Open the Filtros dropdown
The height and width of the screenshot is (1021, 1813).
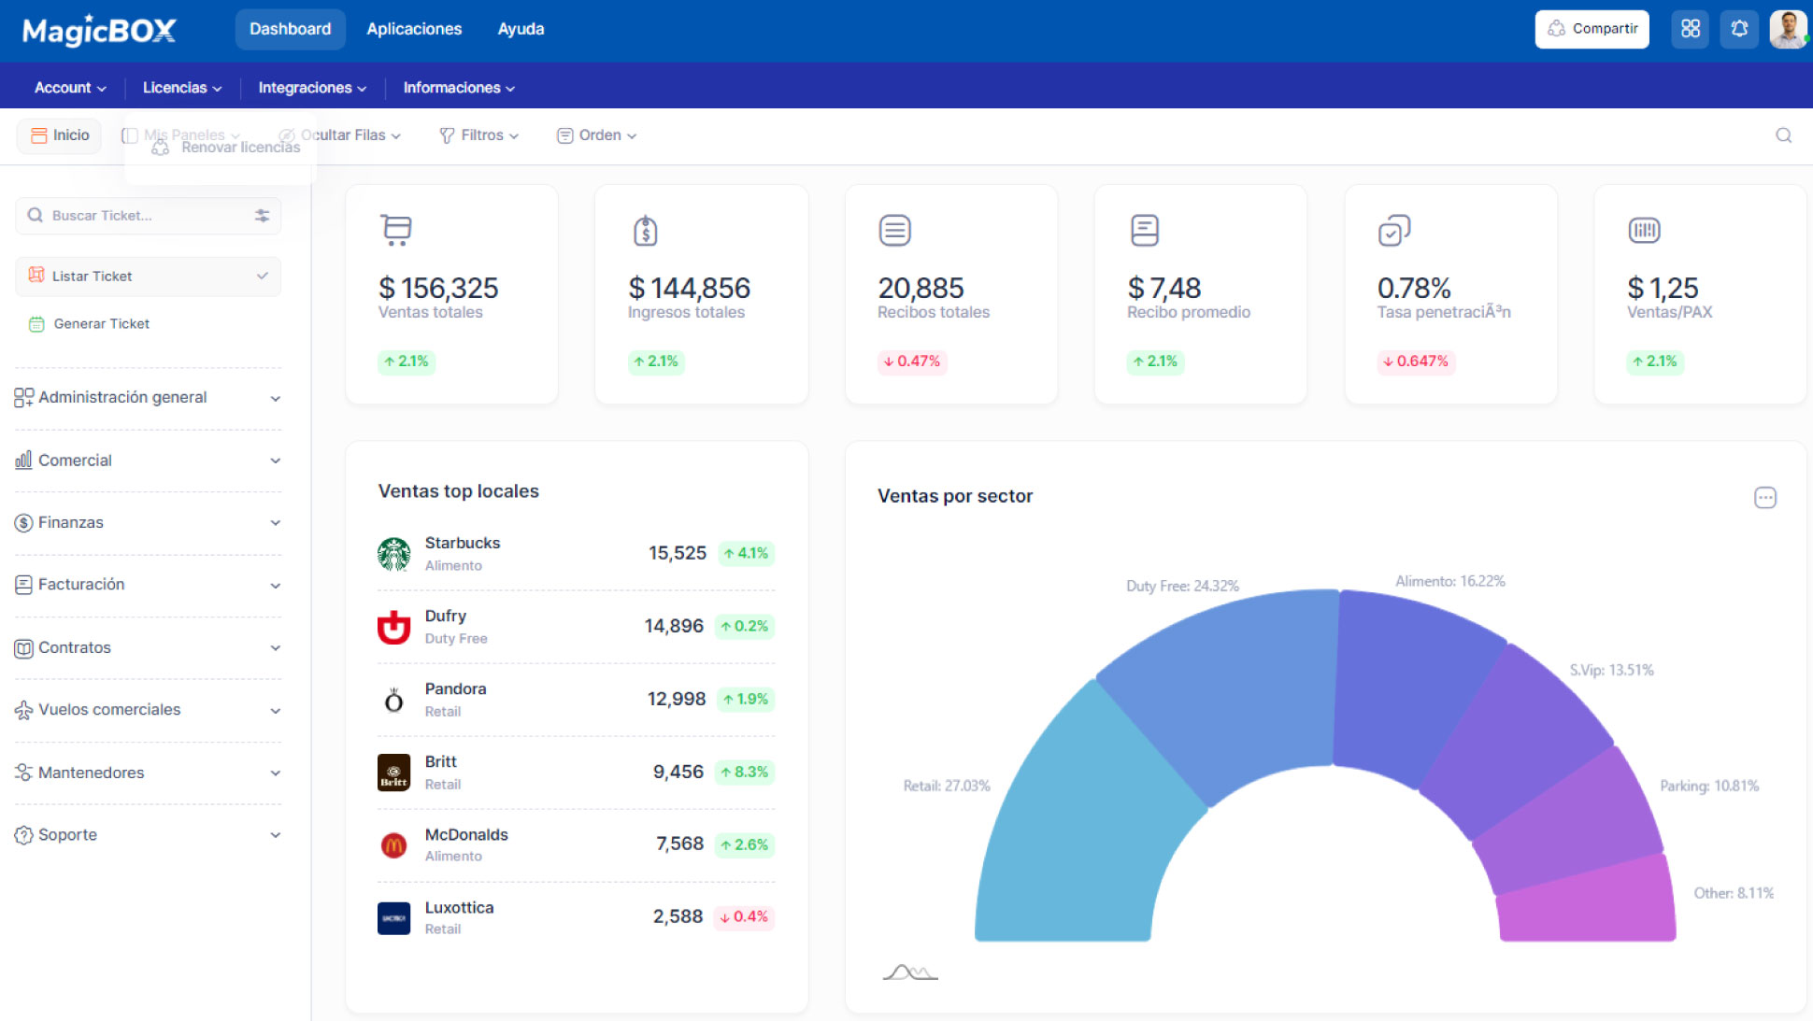478,135
